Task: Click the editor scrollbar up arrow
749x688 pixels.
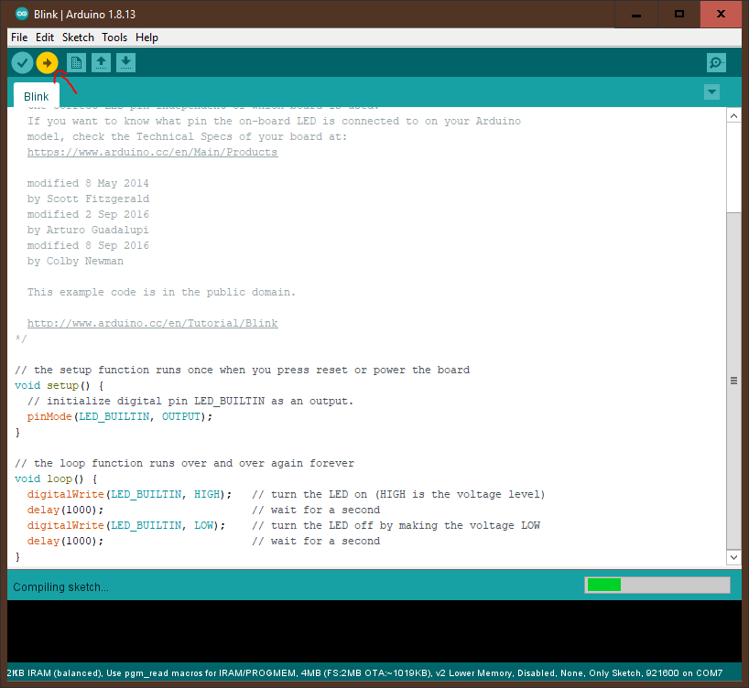Action: click(733, 115)
